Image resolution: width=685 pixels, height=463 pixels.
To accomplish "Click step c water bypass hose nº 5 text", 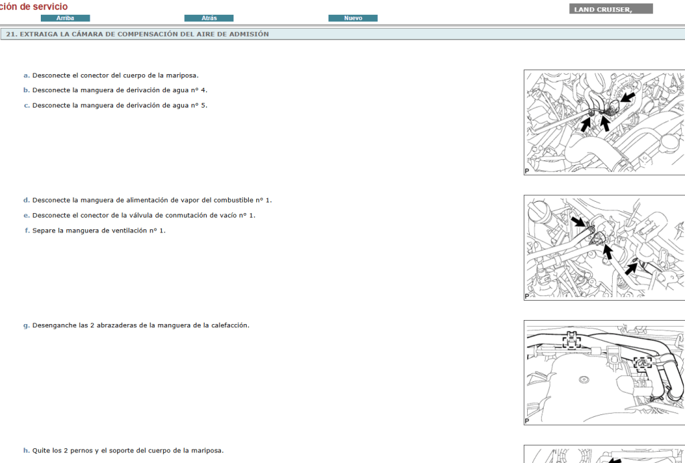I will pyautogui.click(x=115, y=105).
